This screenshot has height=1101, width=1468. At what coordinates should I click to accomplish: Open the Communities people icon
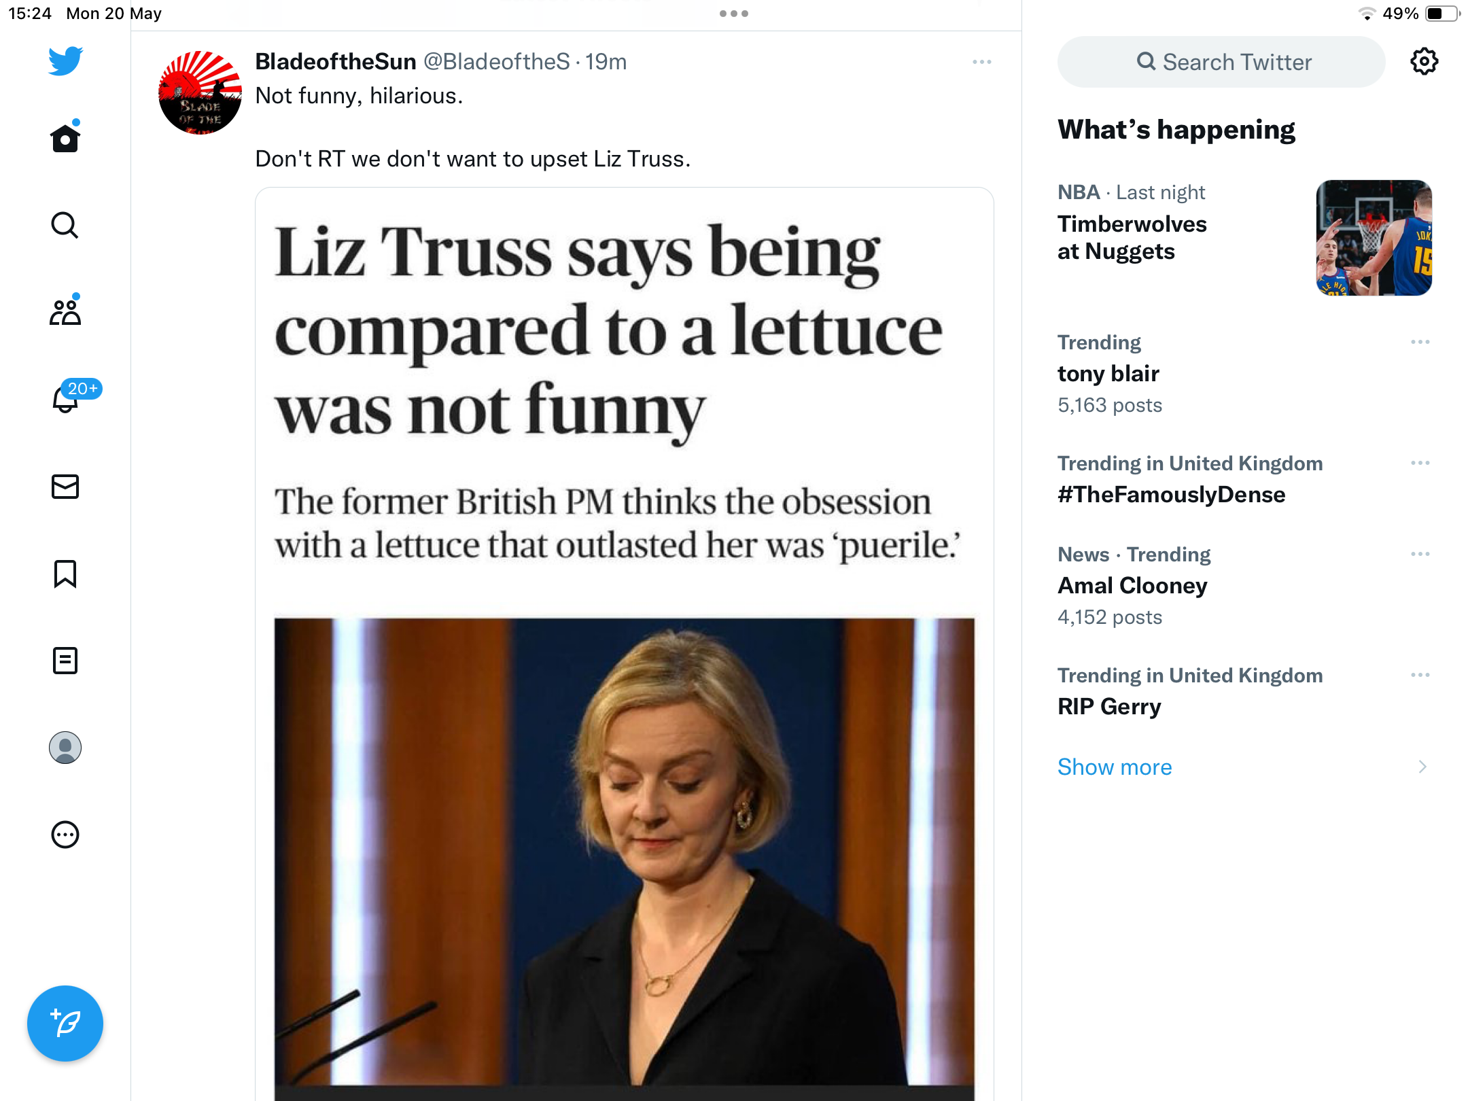coord(65,312)
